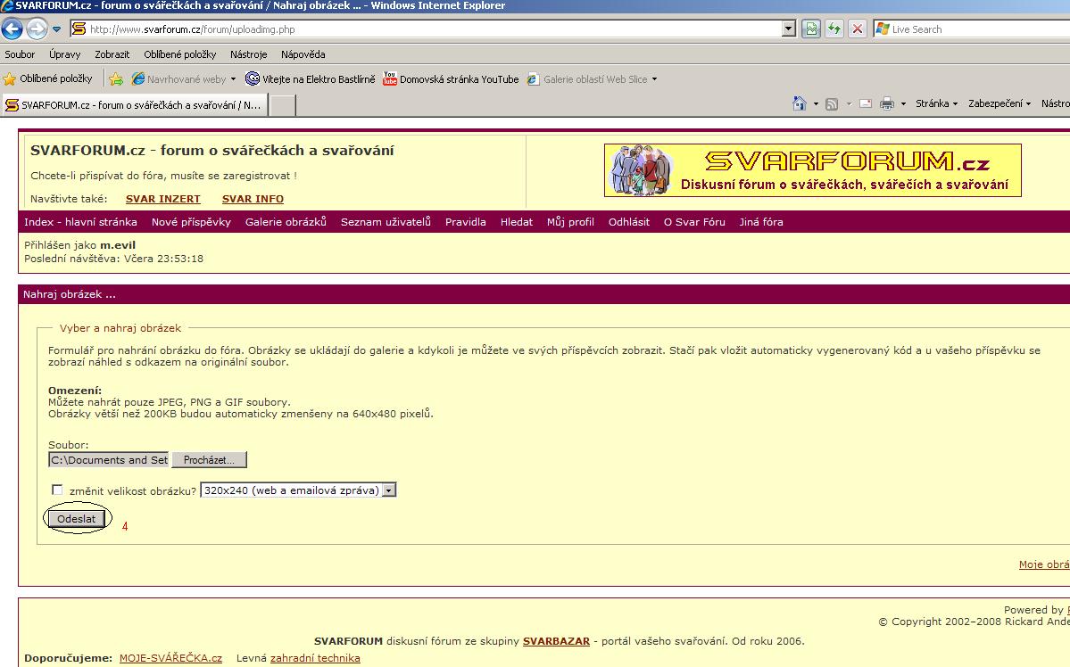Click the Svarforum favicon in address bar
The height and width of the screenshot is (667, 1070).
pos(79,29)
